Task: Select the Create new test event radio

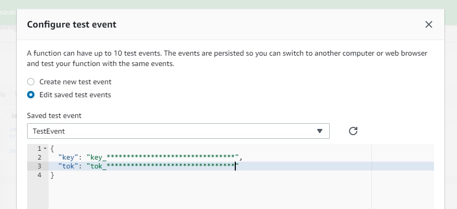Action: [31, 82]
